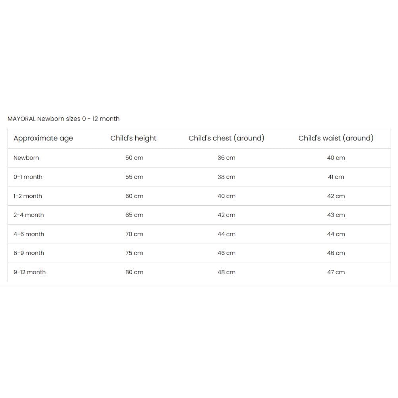
Task: Select the 6-9 month row label
Action: (29, 253)
